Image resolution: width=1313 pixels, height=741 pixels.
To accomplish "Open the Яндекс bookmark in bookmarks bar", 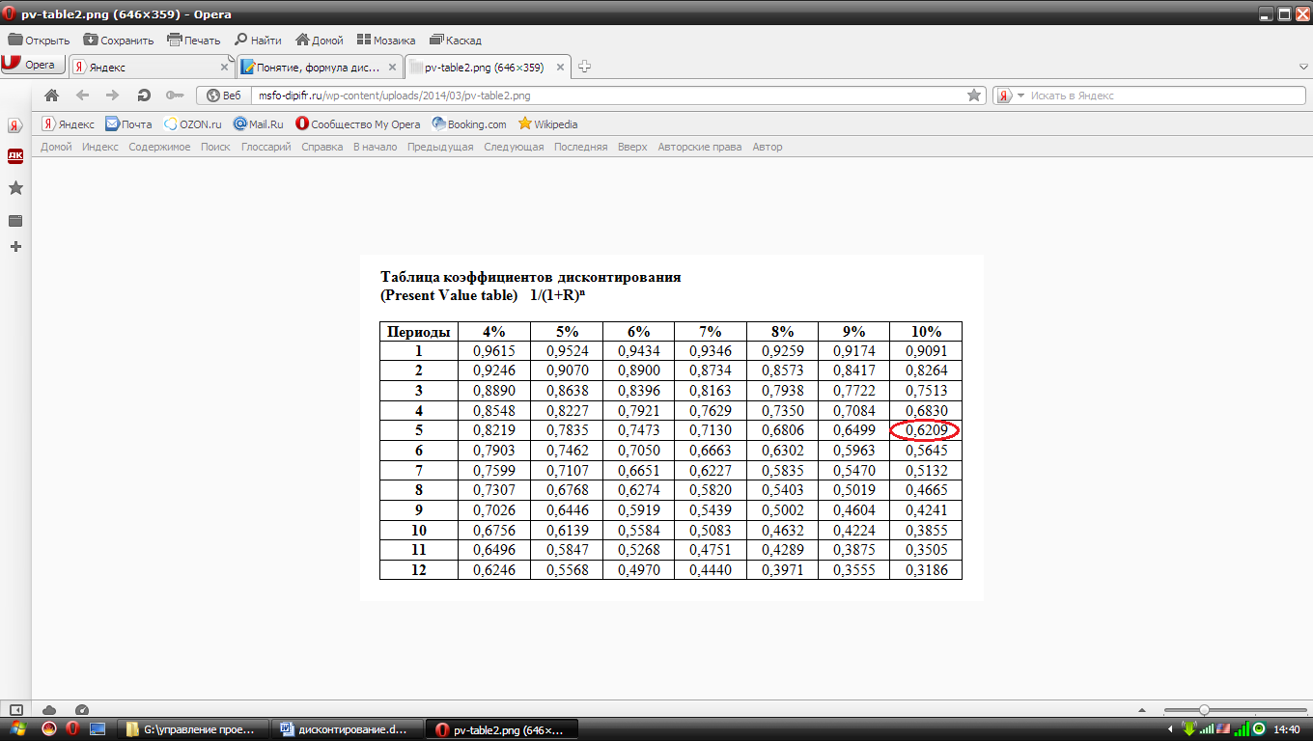I will (x=68, y=123).
